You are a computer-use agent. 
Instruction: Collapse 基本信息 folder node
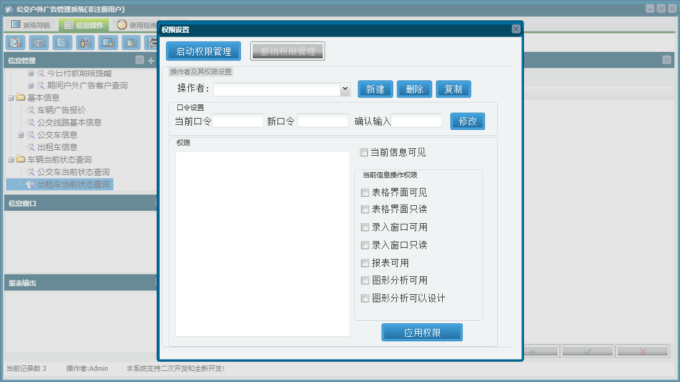click(x=11, y=98)
